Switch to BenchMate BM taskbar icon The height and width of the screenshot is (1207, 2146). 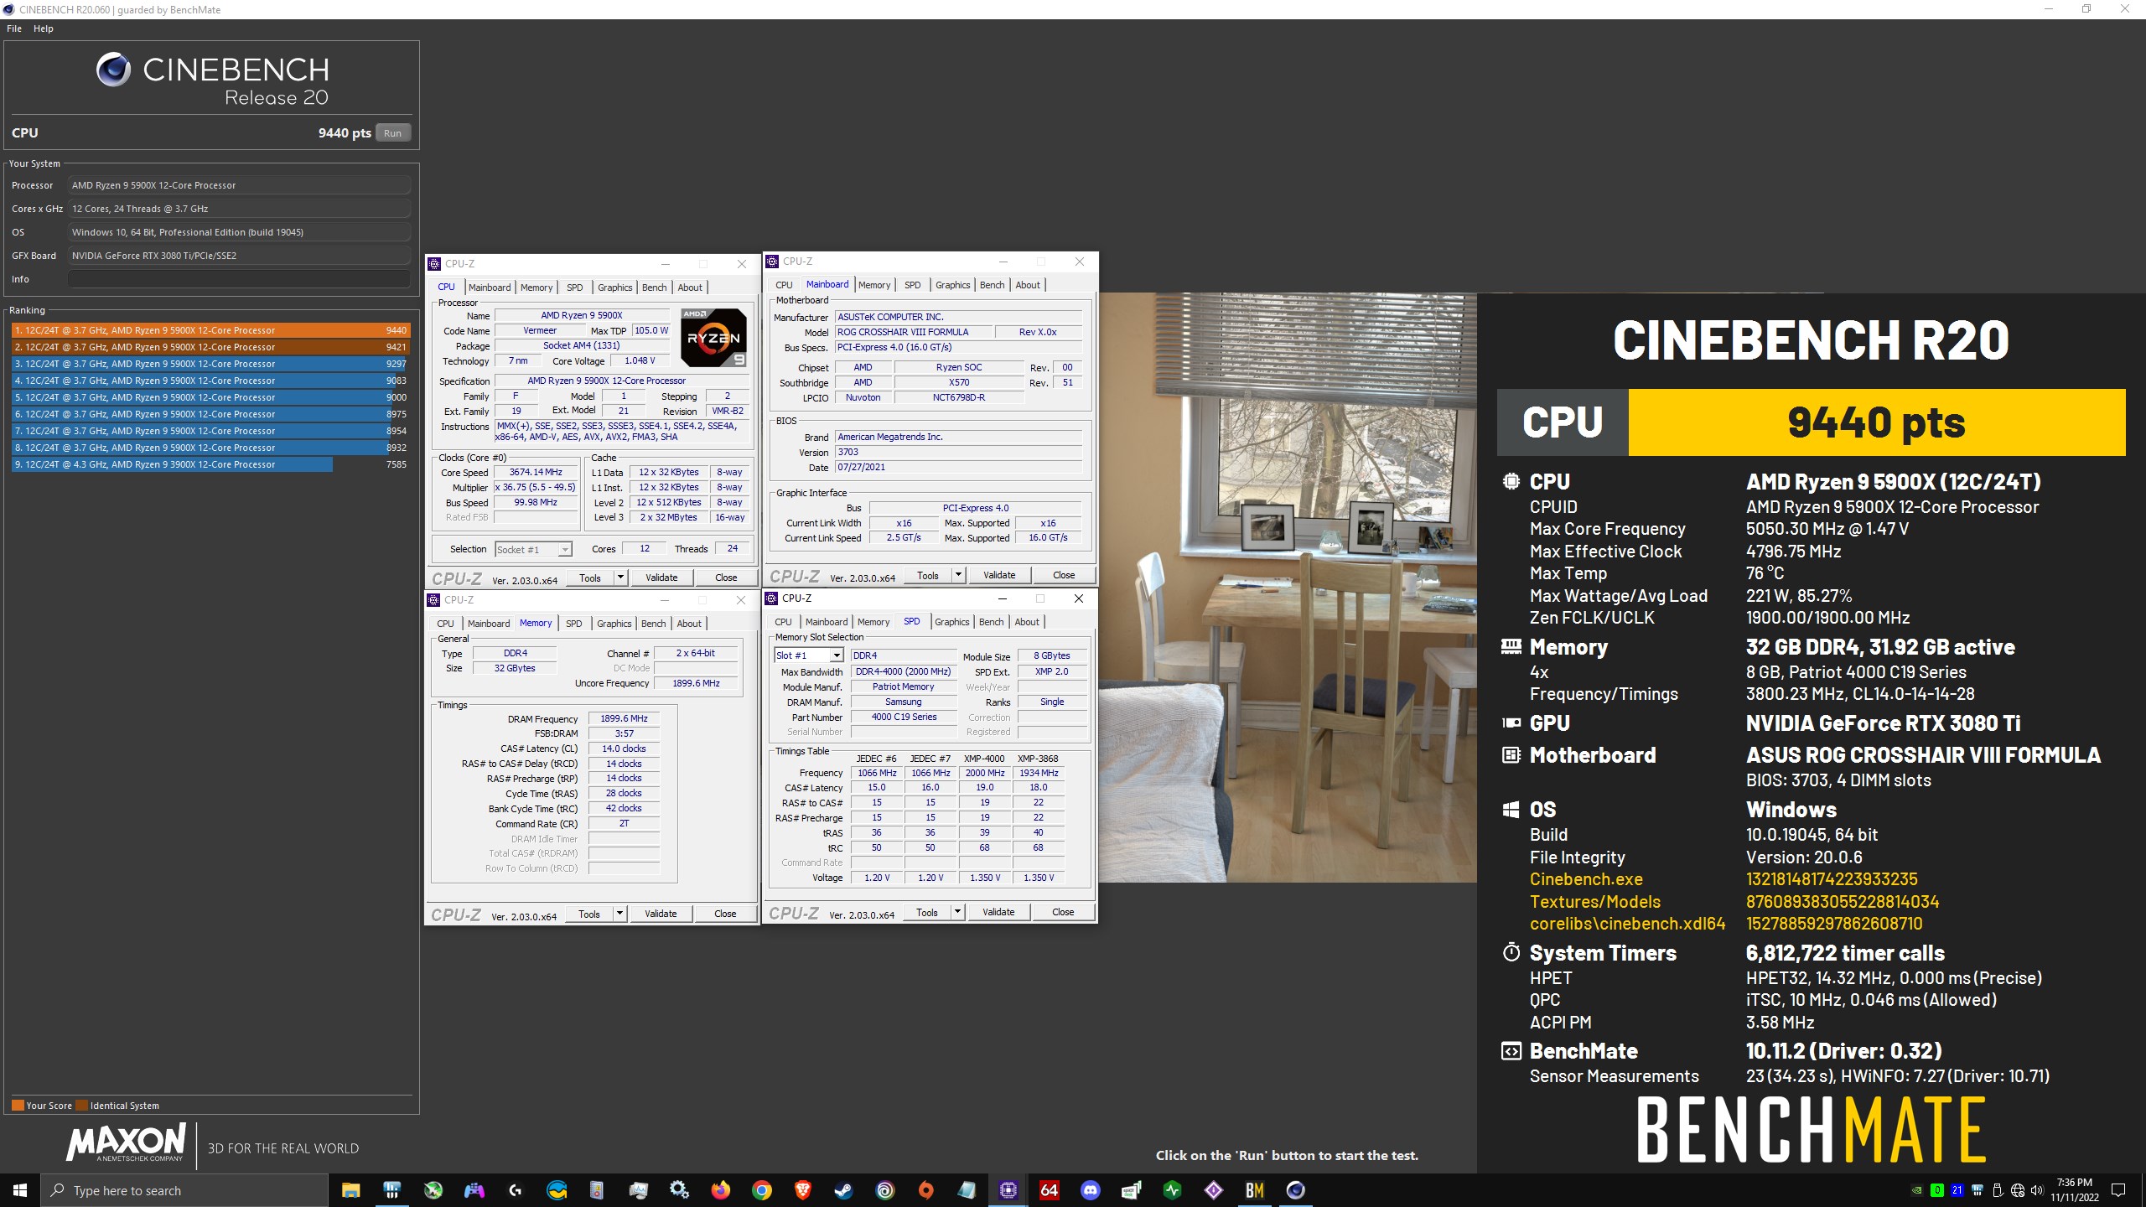click(x=1254, y=1190)
